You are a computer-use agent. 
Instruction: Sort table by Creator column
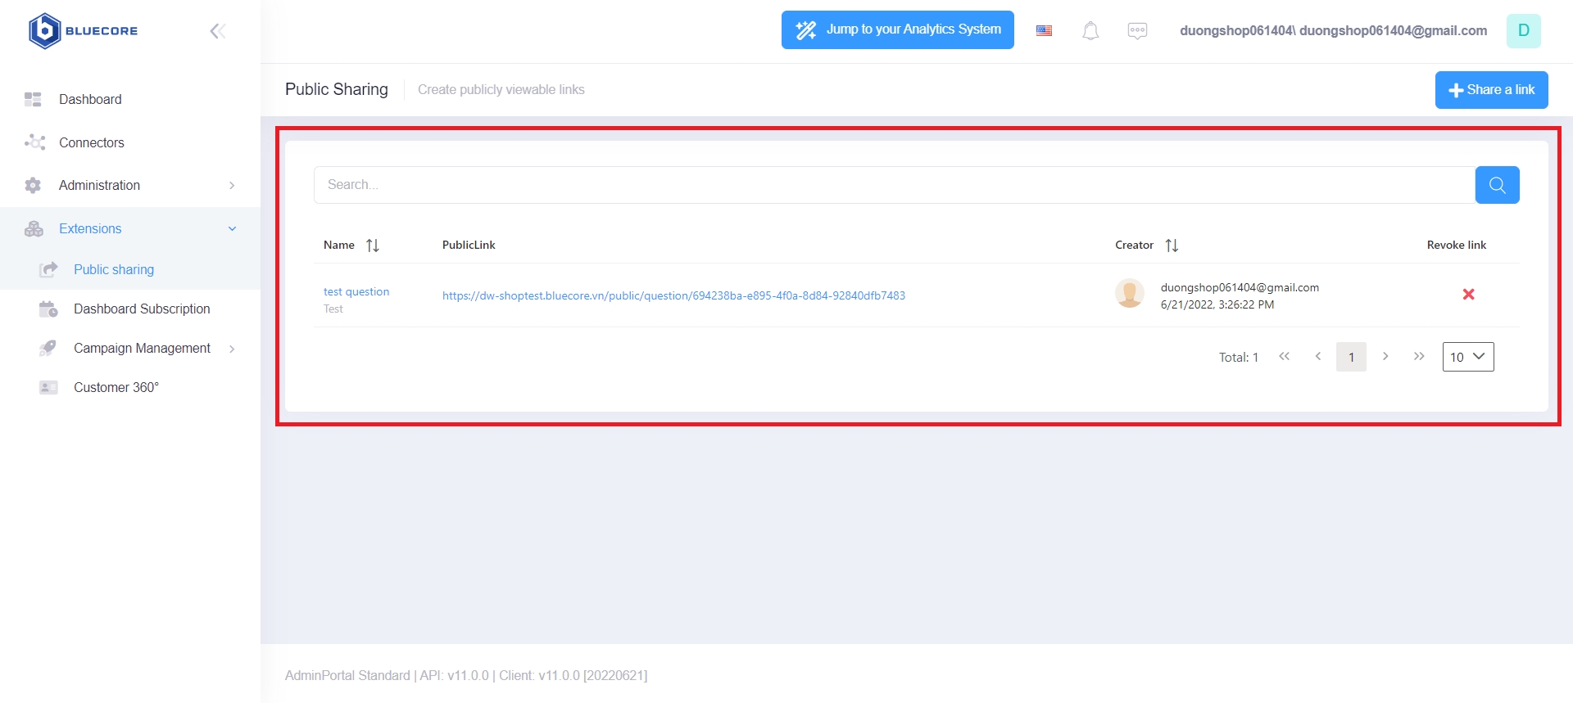click(1172, 246)
